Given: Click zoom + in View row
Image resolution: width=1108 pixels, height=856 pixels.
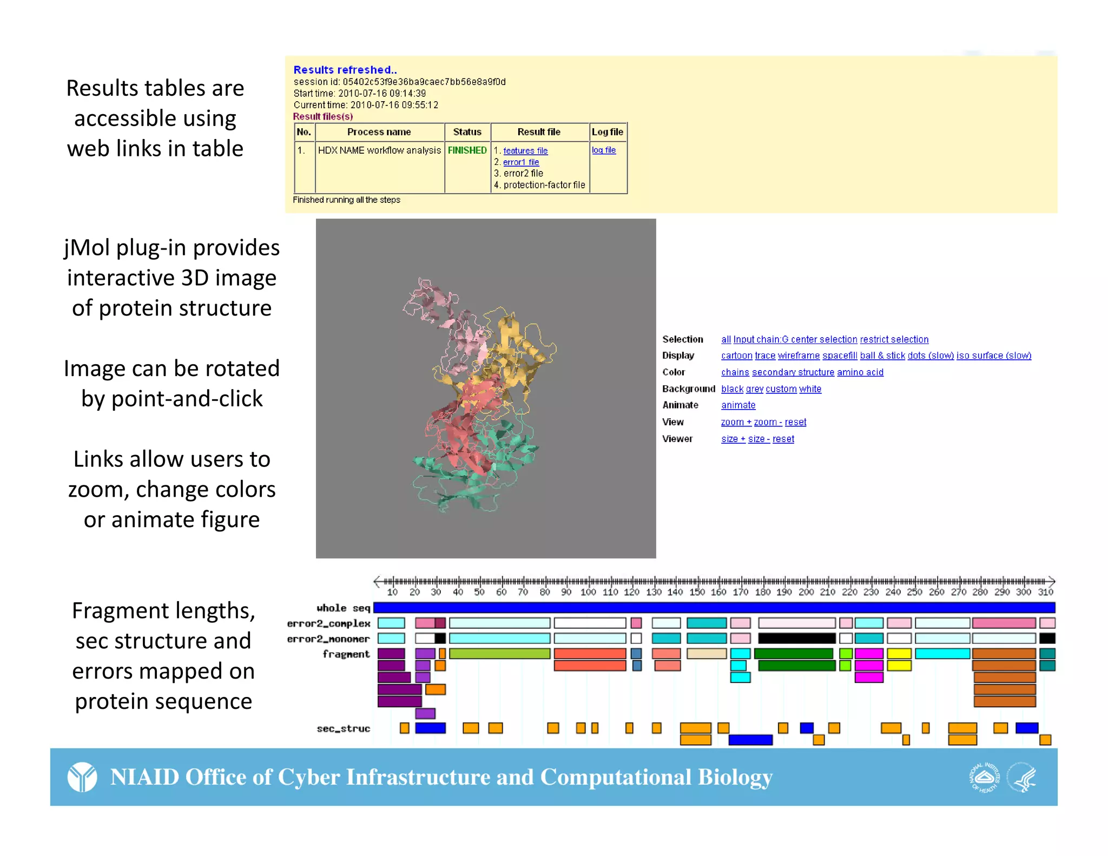Looking at the screenshot, I should (736, 422).
